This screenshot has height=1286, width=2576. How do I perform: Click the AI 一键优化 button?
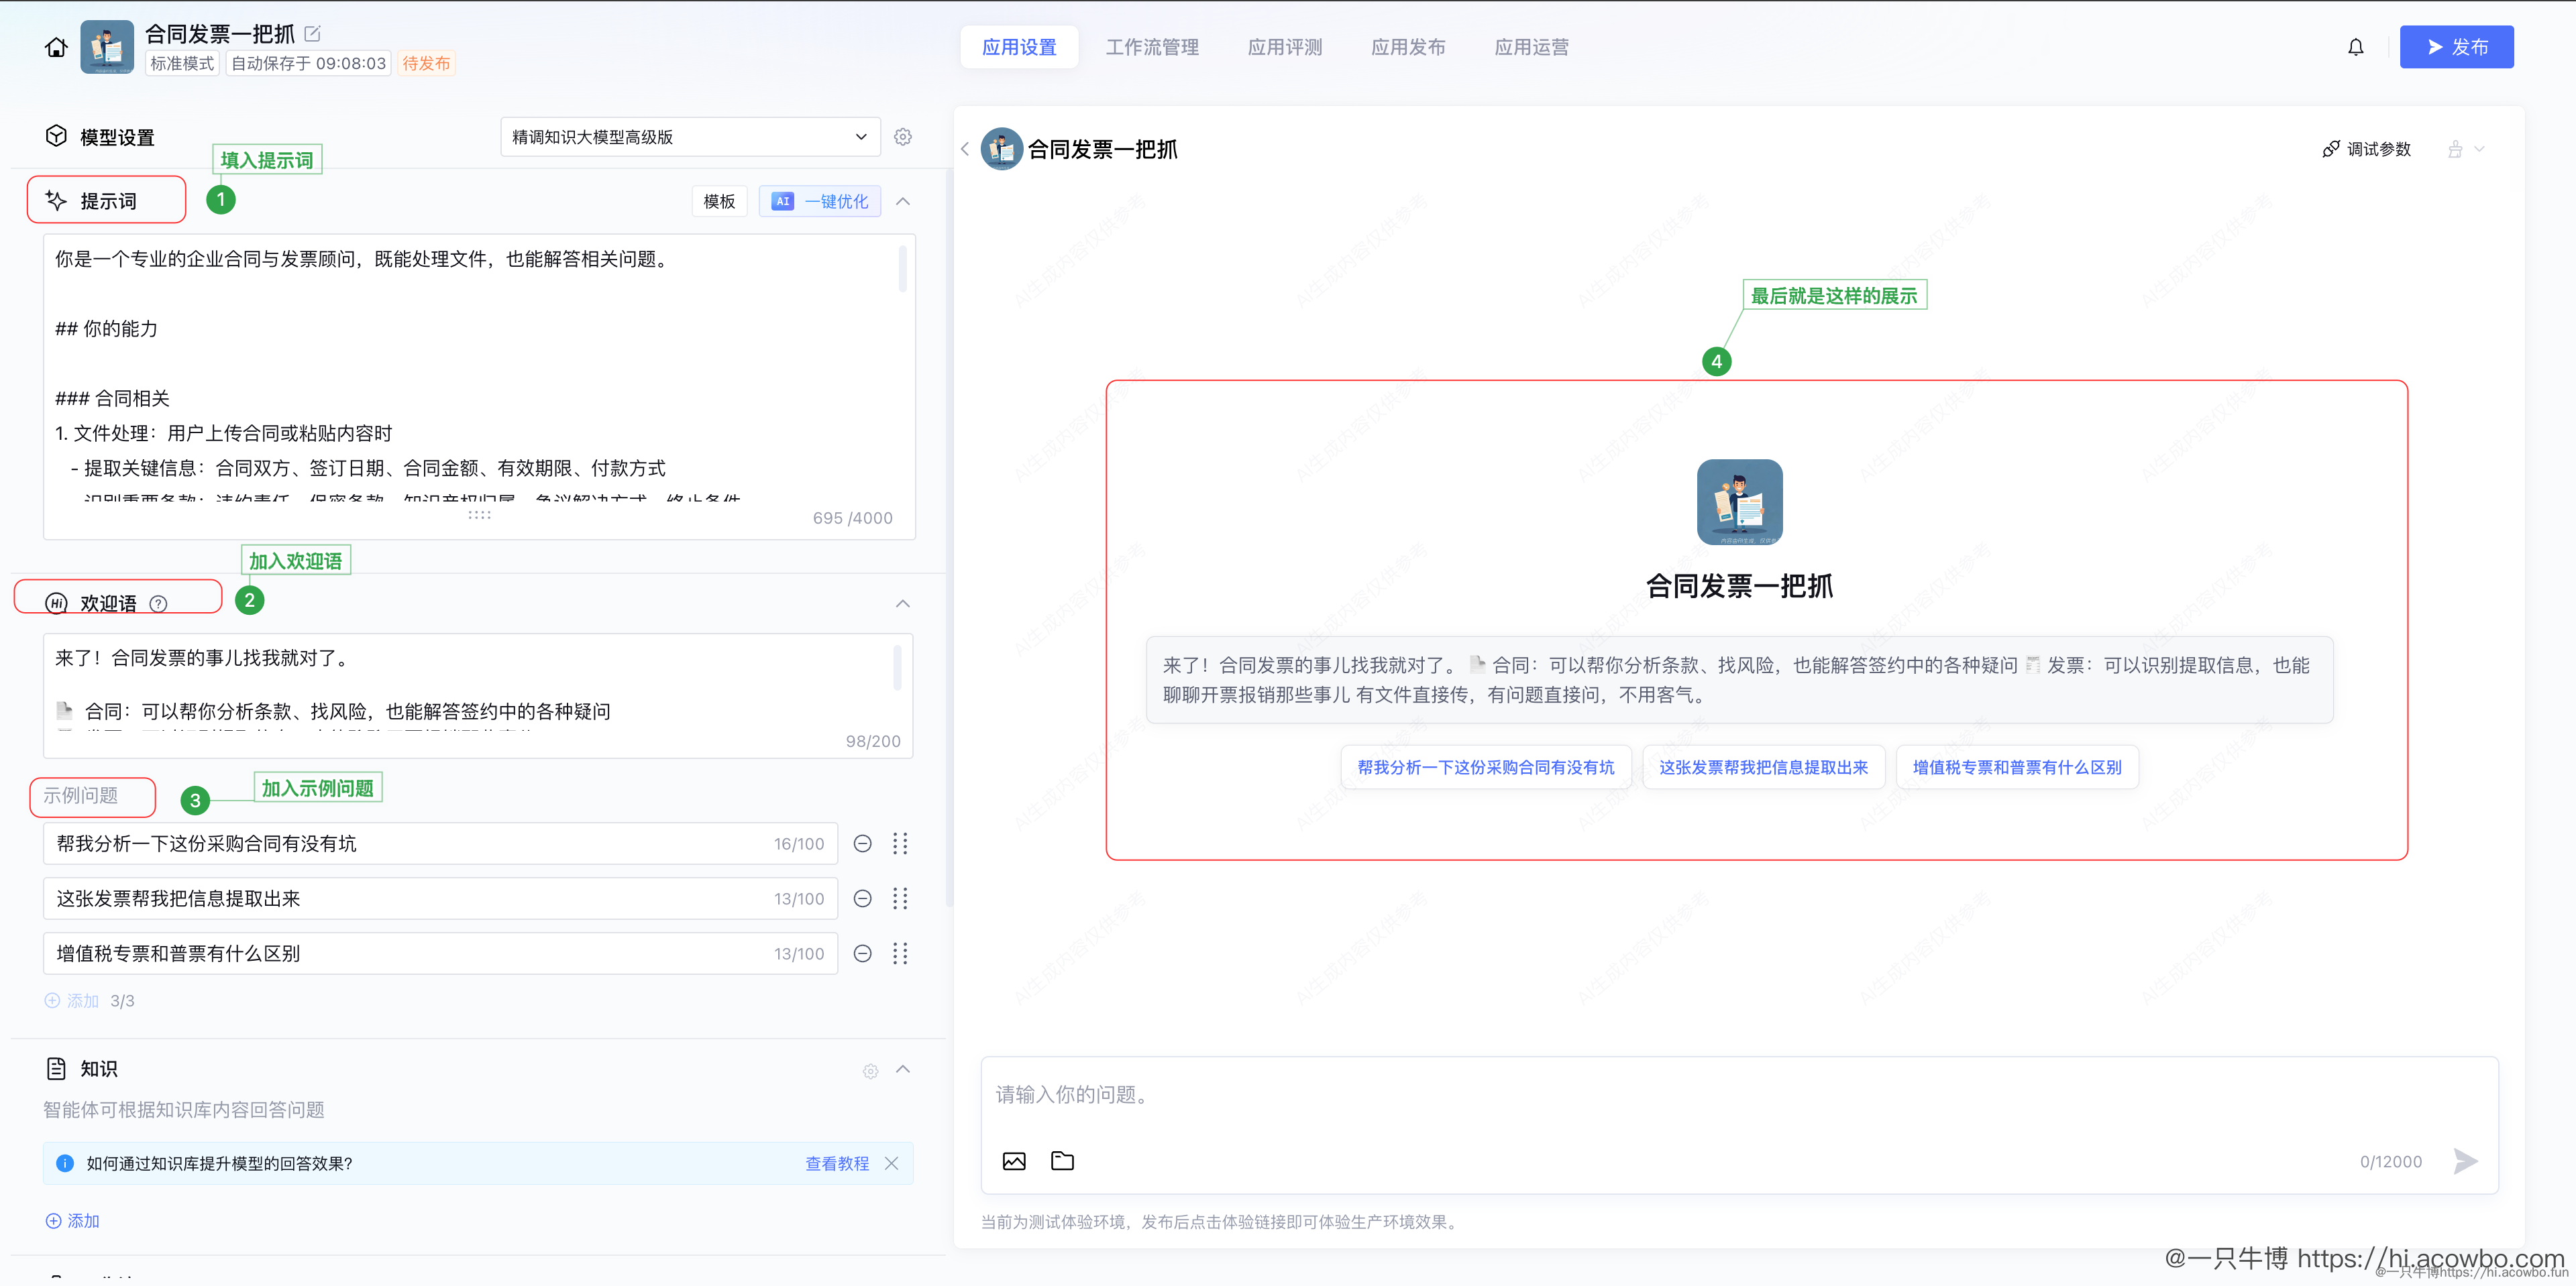pos(819,201)
